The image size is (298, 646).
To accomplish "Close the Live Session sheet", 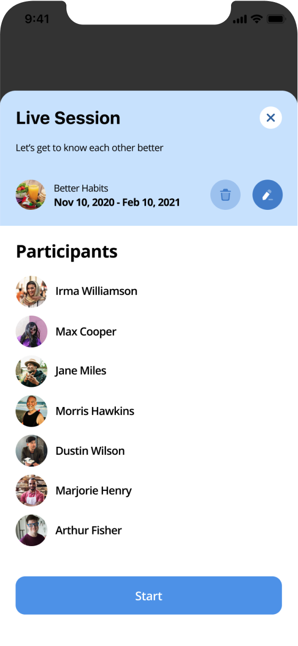I will [270, 117].
